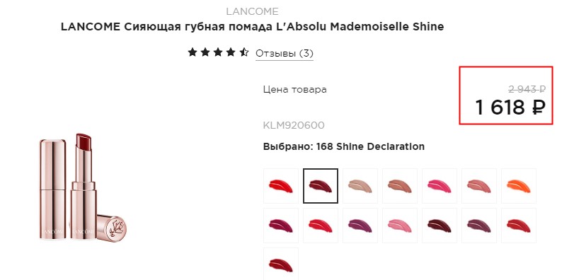Choose the crimson swatch in third row
The image size is (574, 280).
pyautogui.click(x=281, y=264)
